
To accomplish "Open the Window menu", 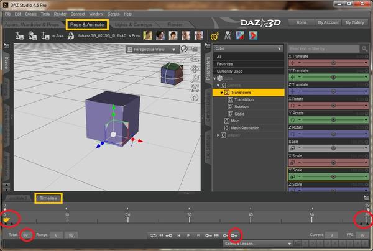I will [96, 14].
